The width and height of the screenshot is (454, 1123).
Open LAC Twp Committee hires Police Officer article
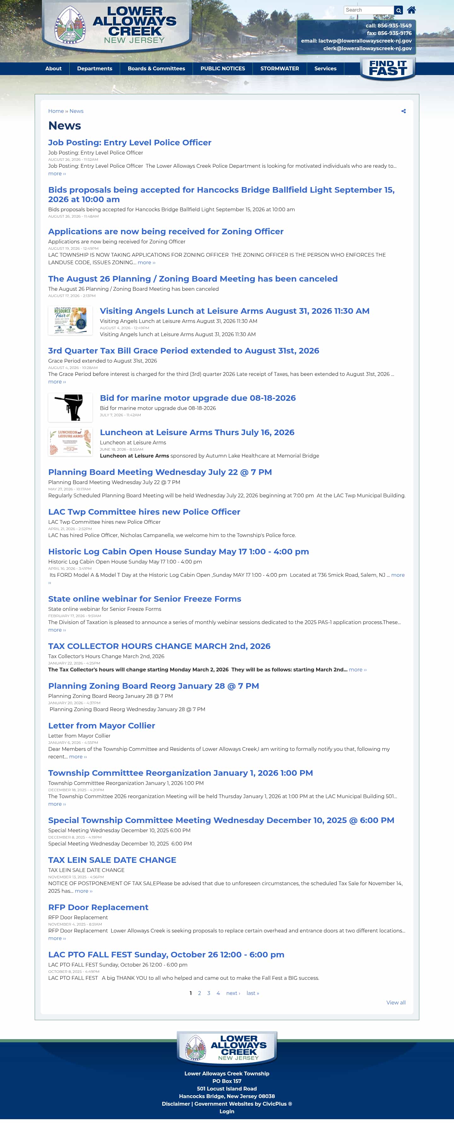[144, 512]
